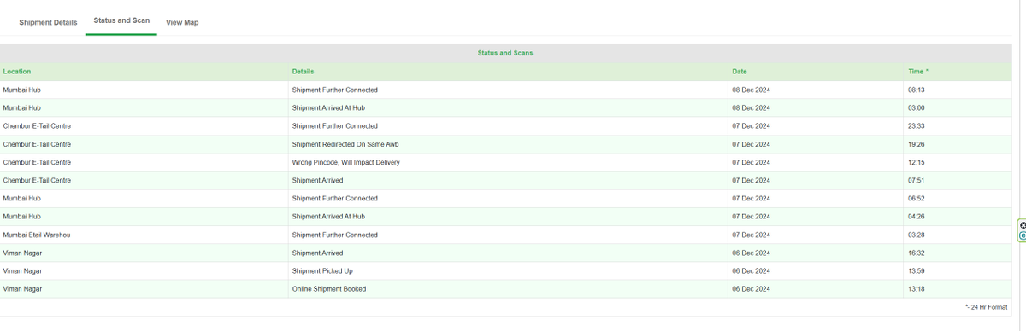Click 08 Dec 2024 date in 08:13 row

752,90
